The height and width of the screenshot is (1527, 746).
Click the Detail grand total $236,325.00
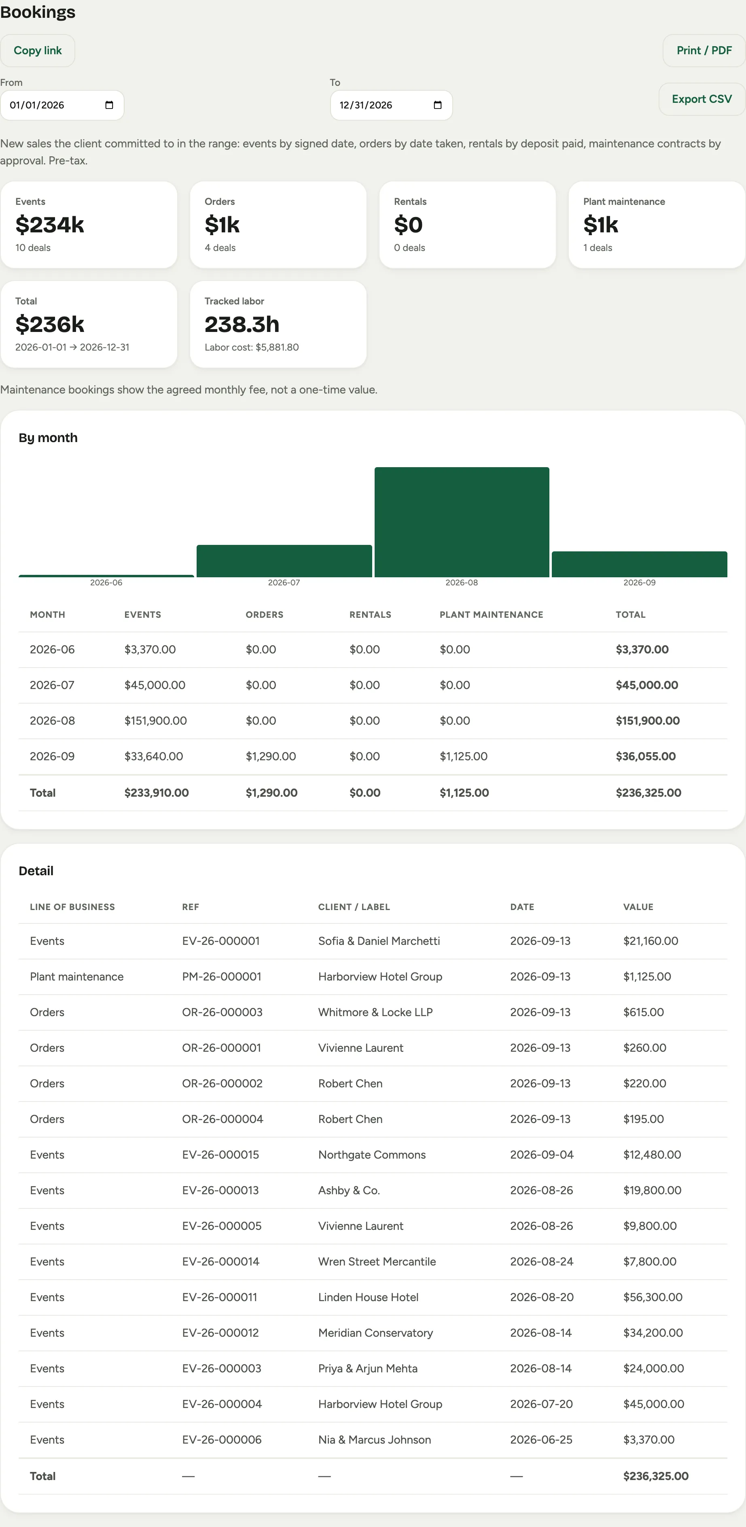coord(655,1476)
